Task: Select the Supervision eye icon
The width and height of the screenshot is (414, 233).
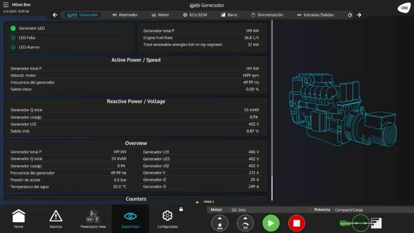Action: [x=130, y=219]
